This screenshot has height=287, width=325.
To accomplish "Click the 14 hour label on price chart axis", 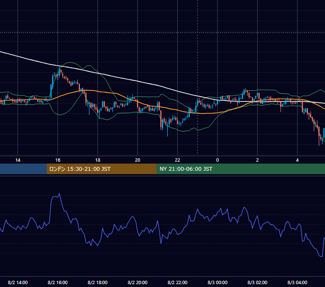I will coord(18,160).
